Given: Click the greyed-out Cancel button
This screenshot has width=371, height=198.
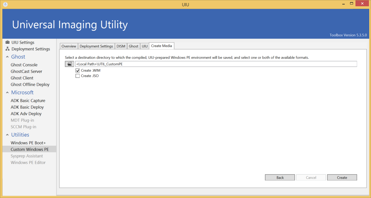Looking at the screenshot, I should (311, 177).
